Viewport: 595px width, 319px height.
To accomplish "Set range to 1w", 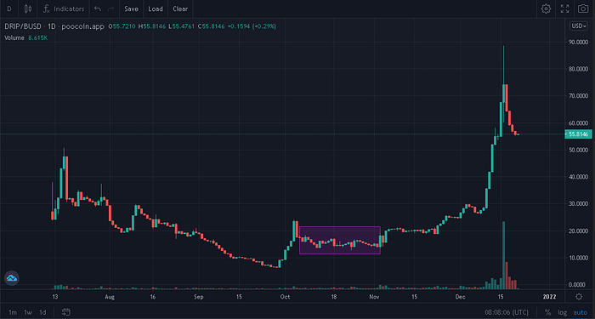I will pyautogui.click(x=28, y=312).
